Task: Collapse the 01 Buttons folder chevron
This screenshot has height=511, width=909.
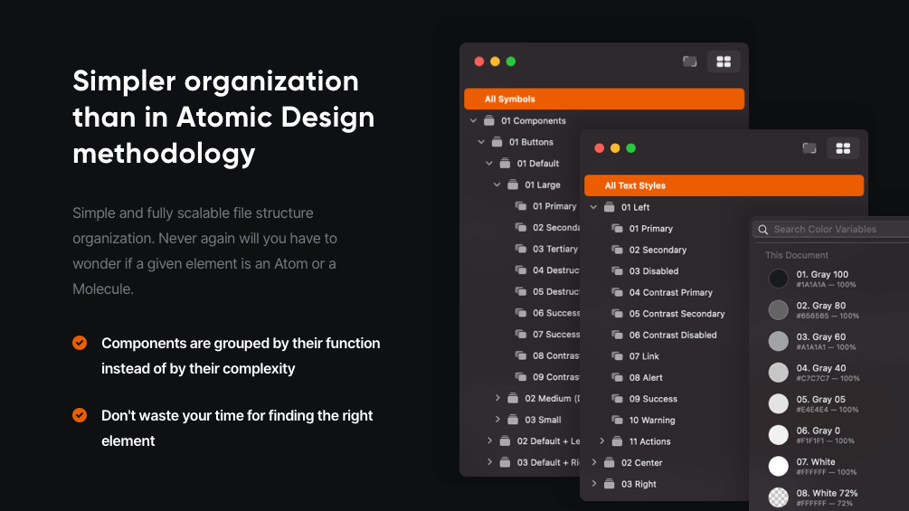Action: coord(481,142)
